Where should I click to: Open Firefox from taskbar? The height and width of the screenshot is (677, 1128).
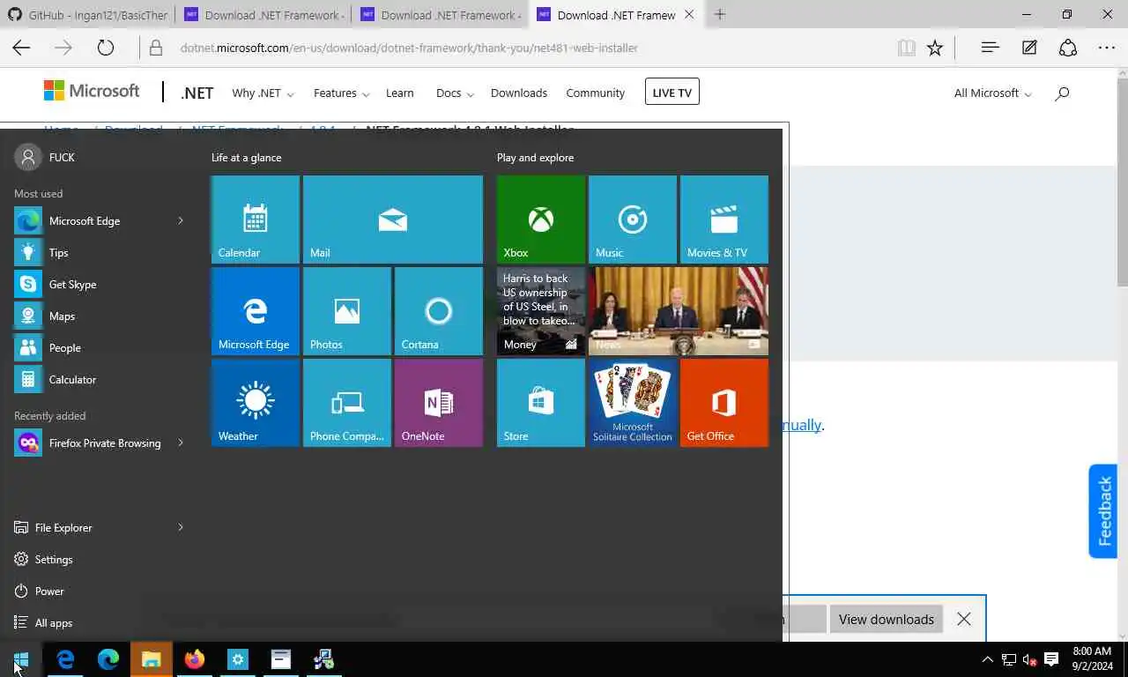(195, 659)
